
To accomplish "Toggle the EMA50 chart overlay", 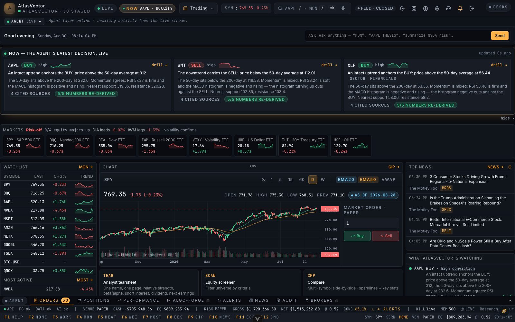I will click(368, 180).
